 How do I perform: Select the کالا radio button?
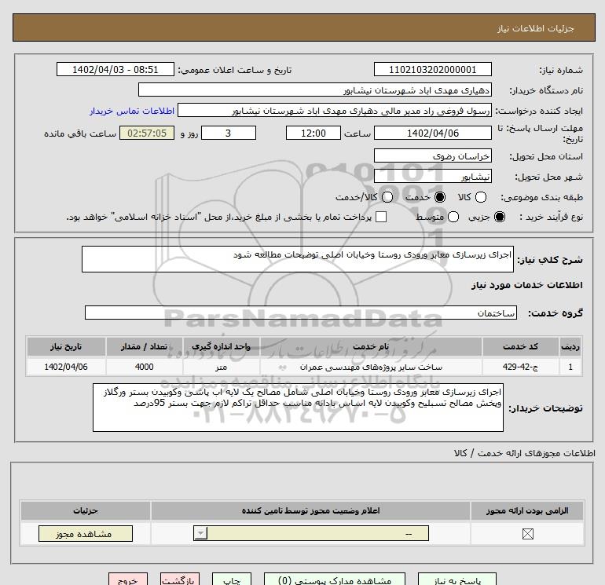pyautogui.click(x=480, y=197)
